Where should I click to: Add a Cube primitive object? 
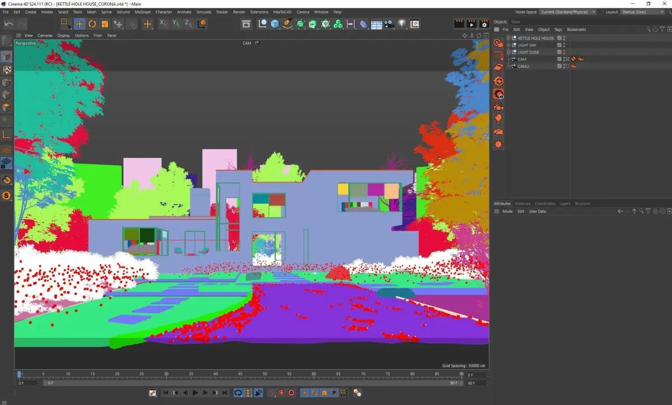275,24
